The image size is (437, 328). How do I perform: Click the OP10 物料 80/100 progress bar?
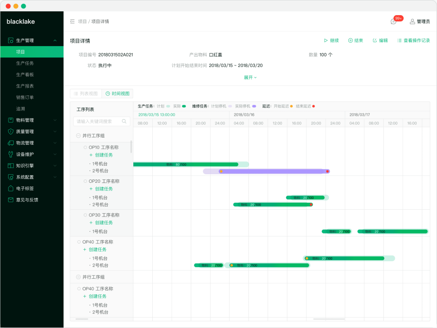(186, 165)
